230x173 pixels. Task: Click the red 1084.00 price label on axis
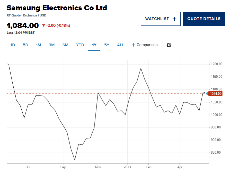tap(216, 94)
